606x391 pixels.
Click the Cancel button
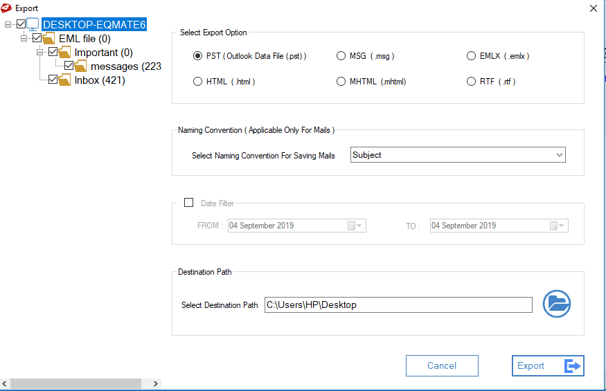442,365
